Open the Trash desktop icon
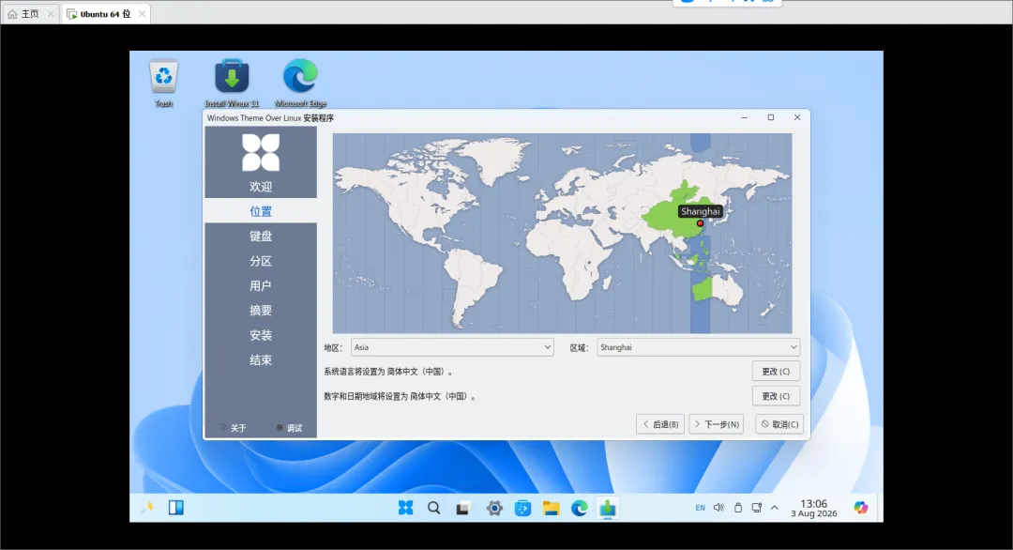The image size is (1013, 550). 163,83
